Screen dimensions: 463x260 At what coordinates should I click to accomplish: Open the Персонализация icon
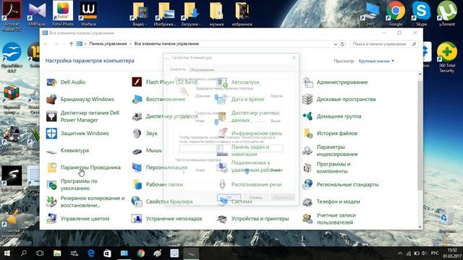(x=137, y=168)
